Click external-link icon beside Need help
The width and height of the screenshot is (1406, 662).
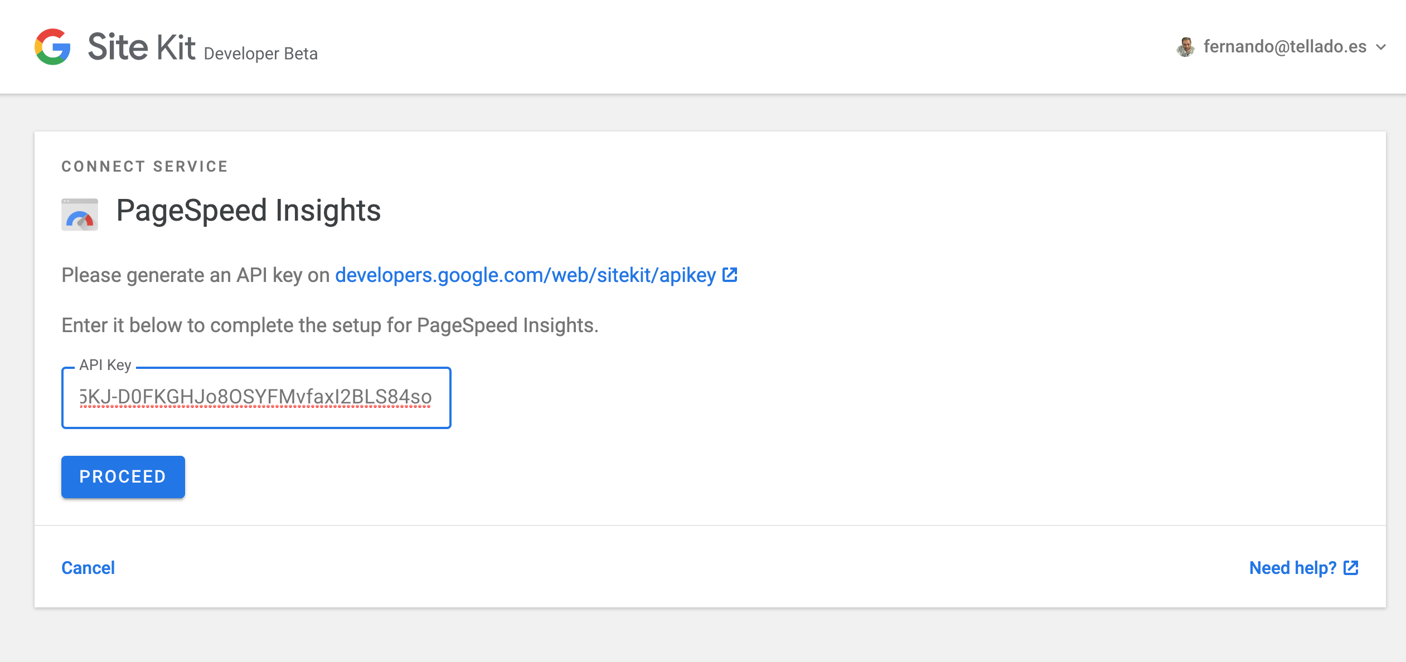click(1351, 568)
